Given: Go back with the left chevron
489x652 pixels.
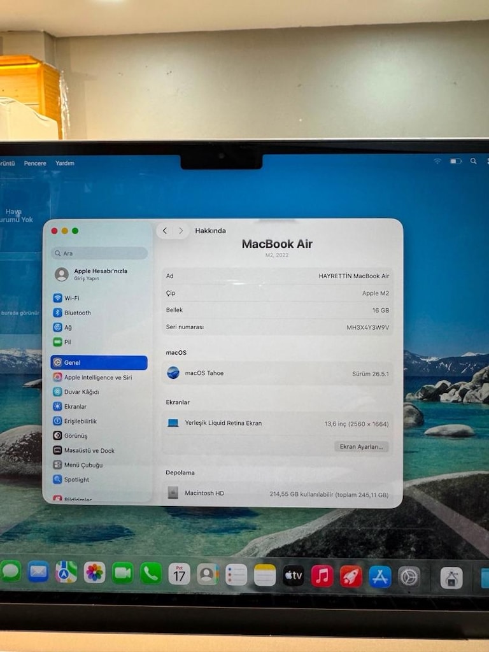Looking at the screenshot, I should [x=165, y=230].
